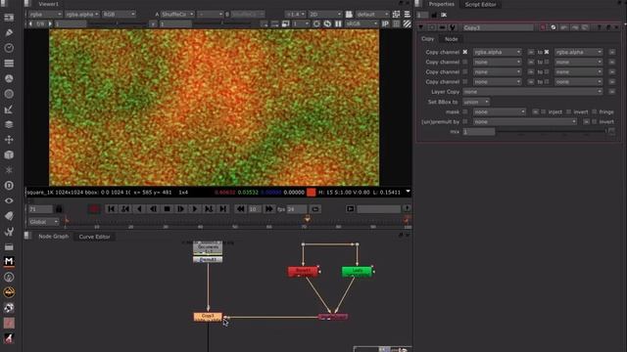Switch to the Node Graph tab
The width and height of the screenshot is (627, 352).
(x=54, y=237)
